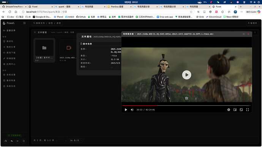Go up one level with the up-arrow
Screen dimensions: 262x147
coord(35,32)
